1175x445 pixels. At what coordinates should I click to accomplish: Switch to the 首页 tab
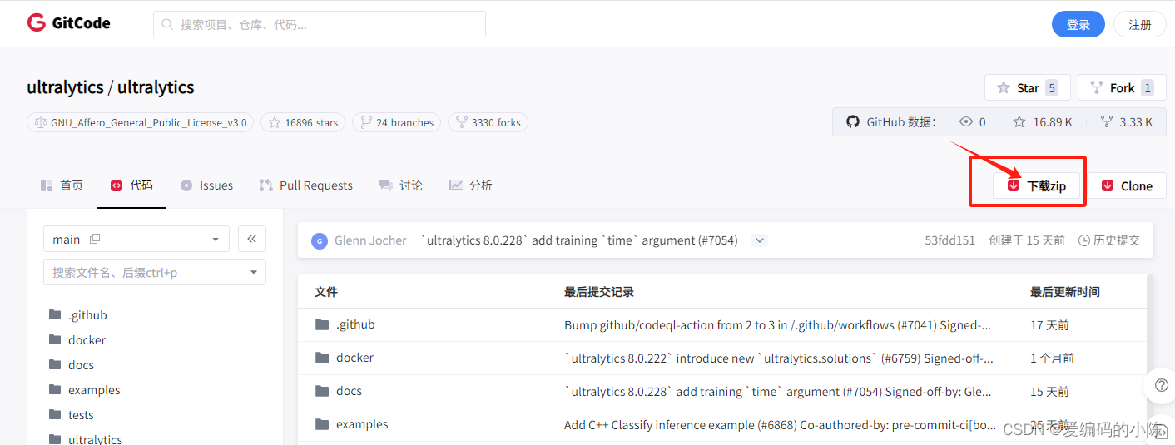click(x=62, y=185)
